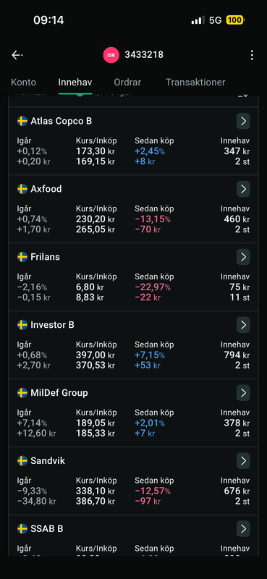Select the Innehav tab
The image size is (267, 579).
pyautogui.click(x=75, y=82)
